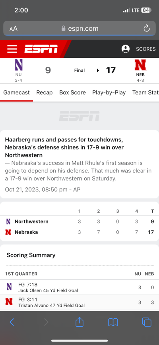Go back with Safari back arrow
This screenshot has height=345, width=159.
(x=12, y=322)
